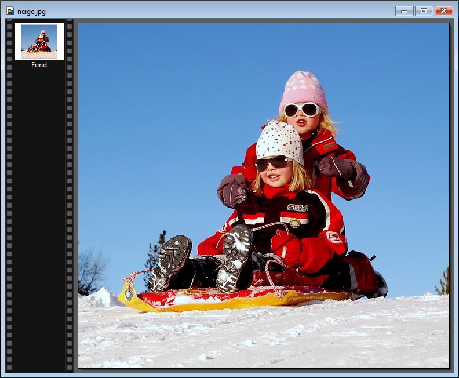The image size is (459, 378).
Task: Click the white polka-dot hat
Action: coord(280,141)
